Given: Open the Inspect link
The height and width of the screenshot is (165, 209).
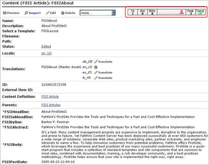Looking at the screenshot, I should pyautogui.click(x=35, y=13).
